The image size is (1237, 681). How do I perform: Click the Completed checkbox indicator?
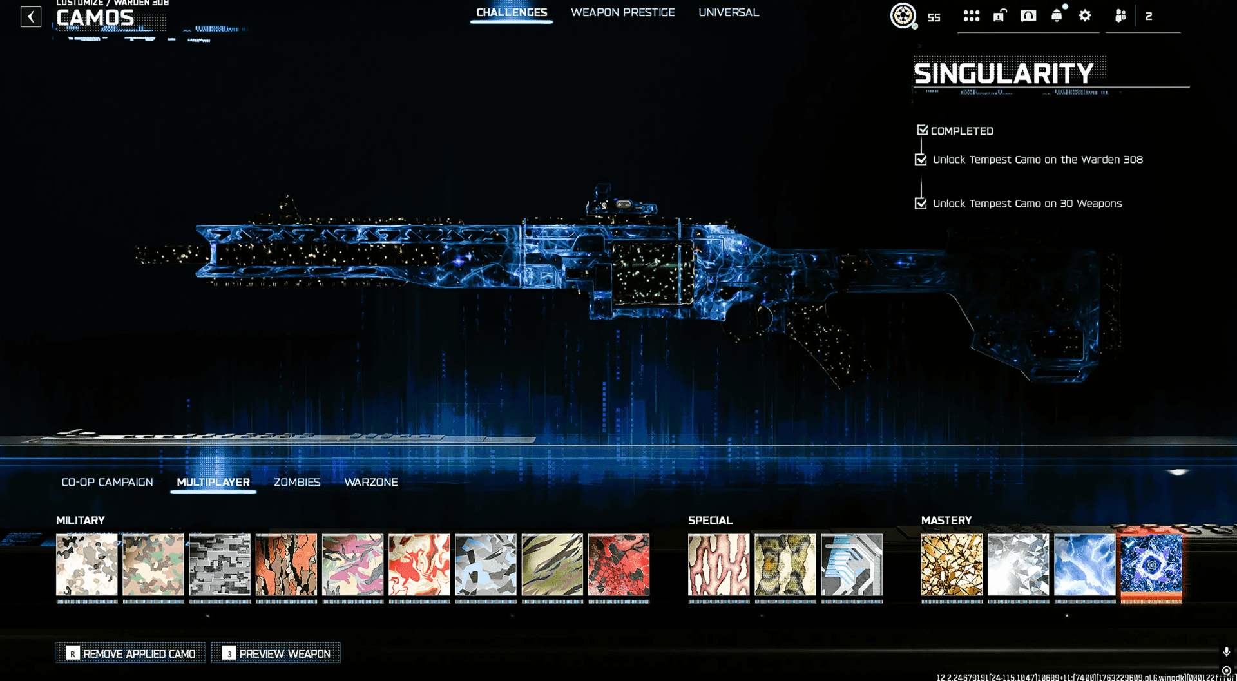coord(923,129)
